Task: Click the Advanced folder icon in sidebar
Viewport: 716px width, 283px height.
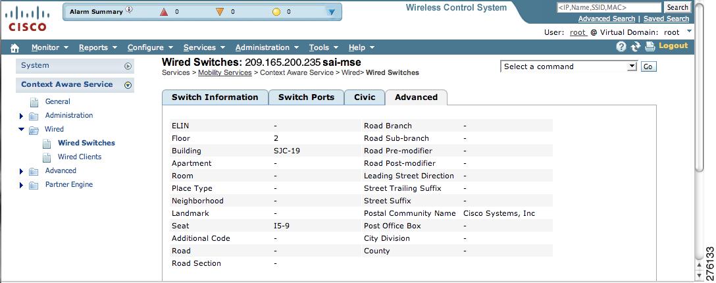Action: (x=34, y=172)
